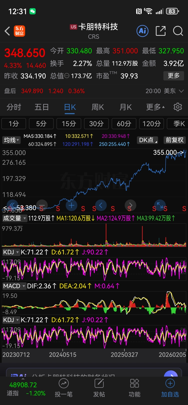Screen dimensions: 188x405
Task: Open stock search magnifier icon
Action: coord(178,31)
